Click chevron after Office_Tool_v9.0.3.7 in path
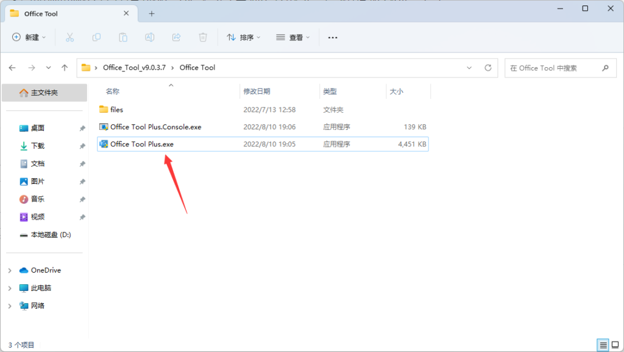 [x=172, y=68]
